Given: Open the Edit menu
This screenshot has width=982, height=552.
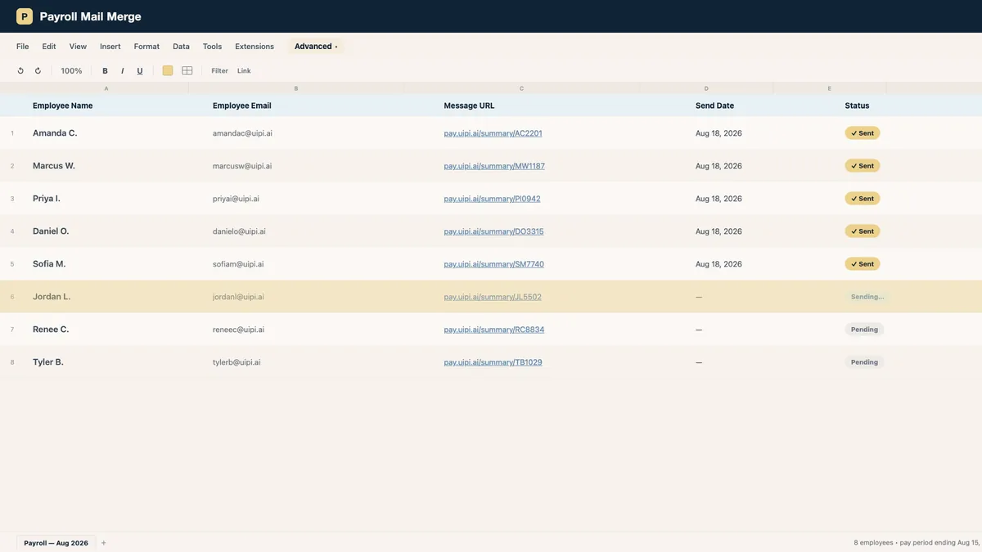Looking at the screenshot, I should tap(49, 47).
